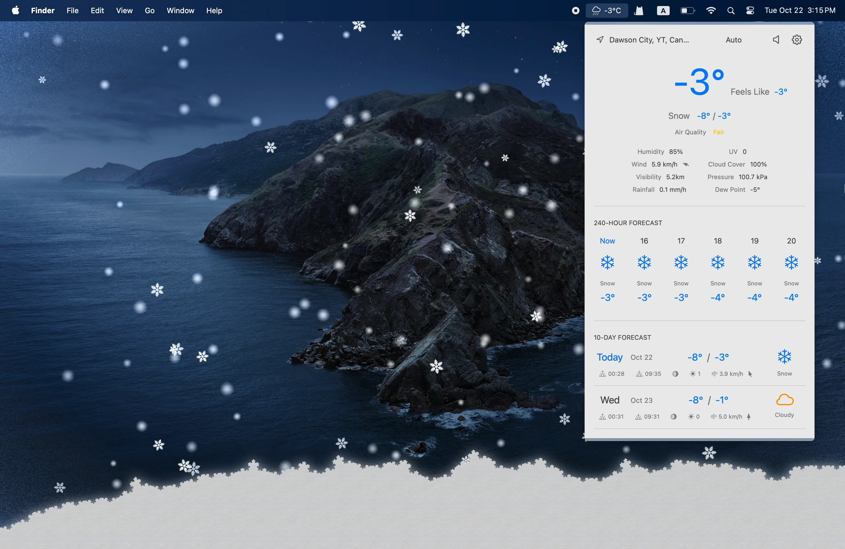Click the -3°C weather icon in the menu bar

pyautogui.click(x=607, y=10)
